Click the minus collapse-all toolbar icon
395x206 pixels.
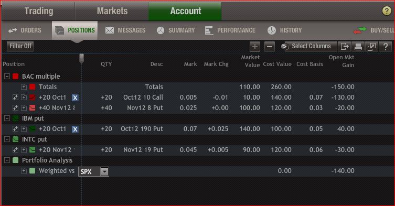pyautogui.click(x=270, y=47)
